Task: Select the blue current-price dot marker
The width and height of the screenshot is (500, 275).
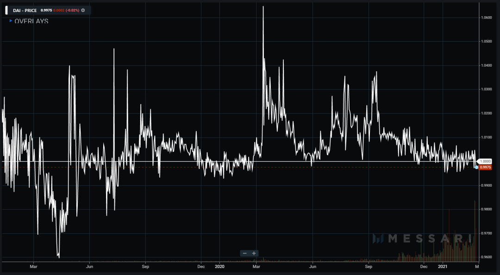Action: [476, 167]
